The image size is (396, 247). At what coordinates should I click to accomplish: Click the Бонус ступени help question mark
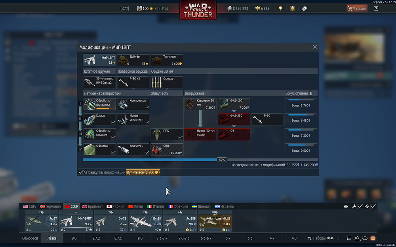pyautogui.click(x=310, y=94)
